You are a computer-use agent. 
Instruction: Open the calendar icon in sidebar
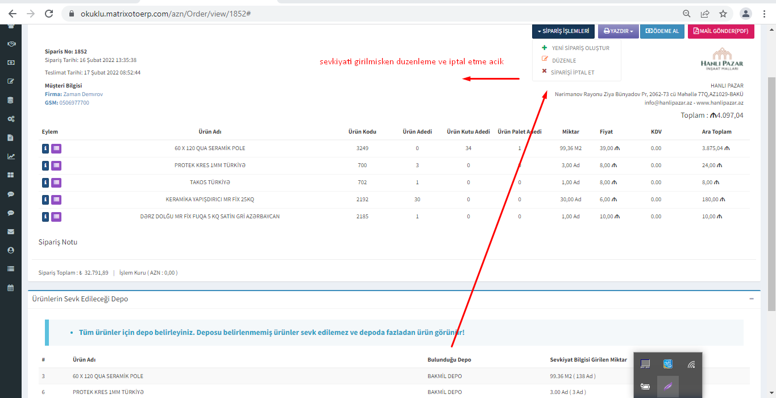click(11, 288)
